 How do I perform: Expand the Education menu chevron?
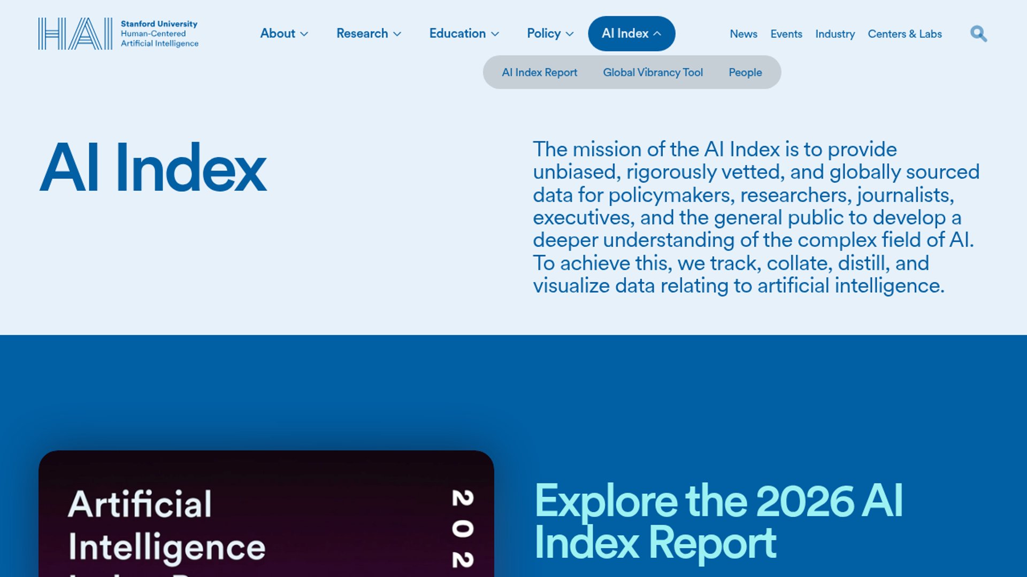click(x=495, y=34)
